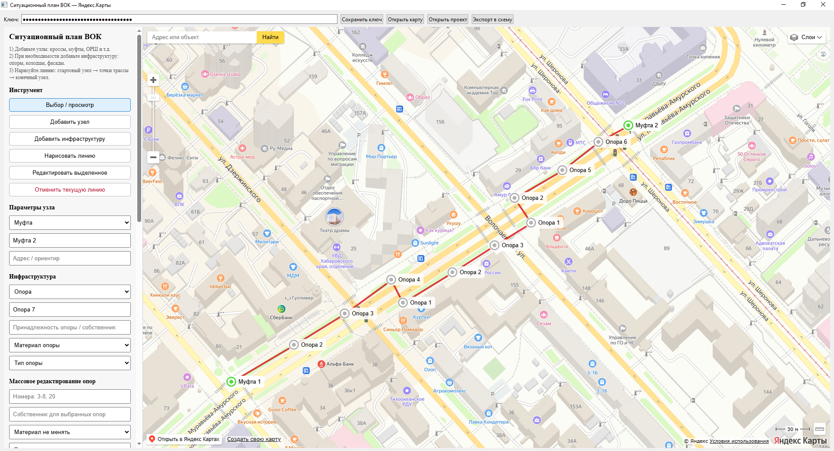This screenshot has width=834, height=451.
Task: Activate the Выбор / просмотр tool
Action: point(69,105)
